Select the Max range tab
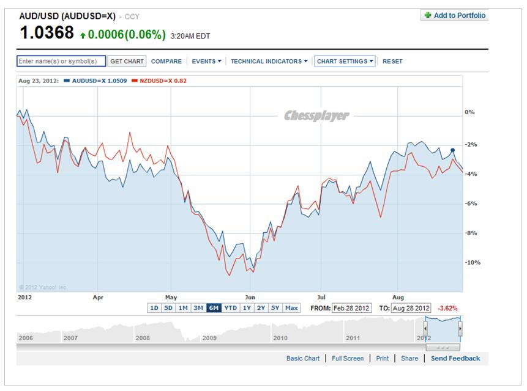Viewport: 527px width, 391px height. 291,308
